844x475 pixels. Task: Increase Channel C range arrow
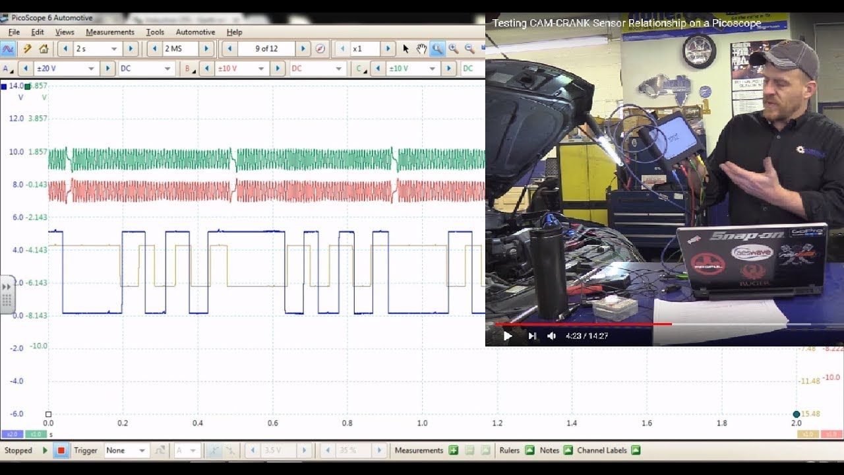pos(449,69)
